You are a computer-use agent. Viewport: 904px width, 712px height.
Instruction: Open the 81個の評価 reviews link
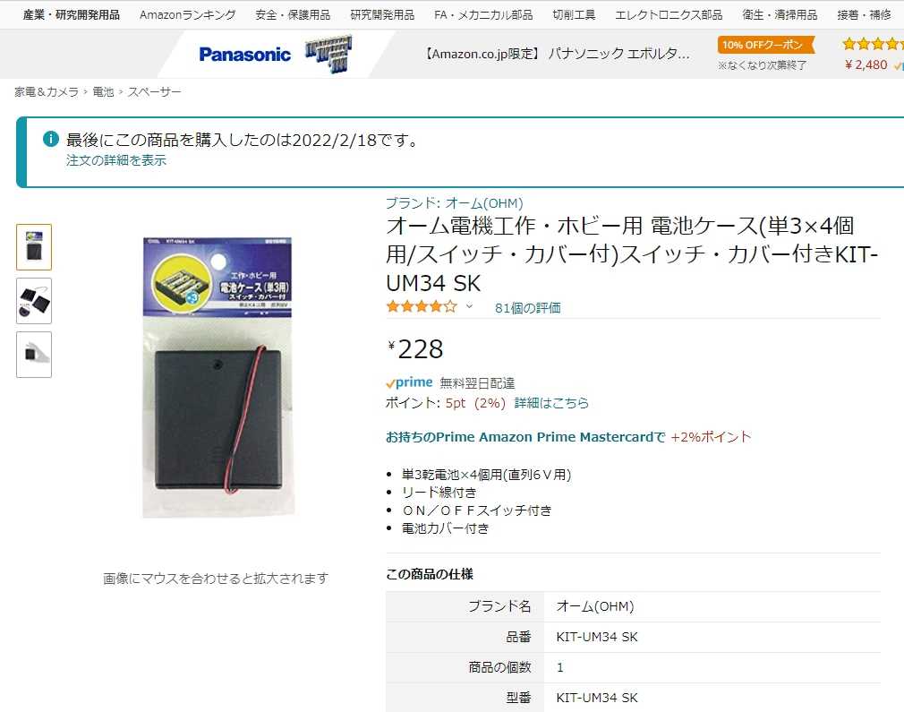[527, 308]
